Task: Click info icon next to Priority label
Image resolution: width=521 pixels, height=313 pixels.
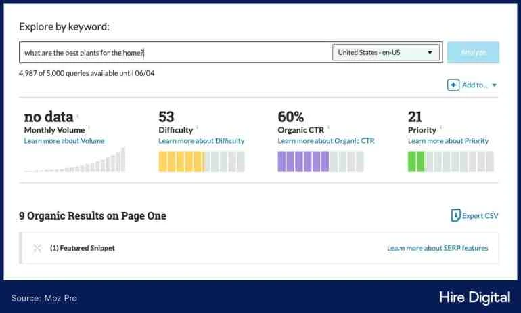Action: tap(440, 127)
